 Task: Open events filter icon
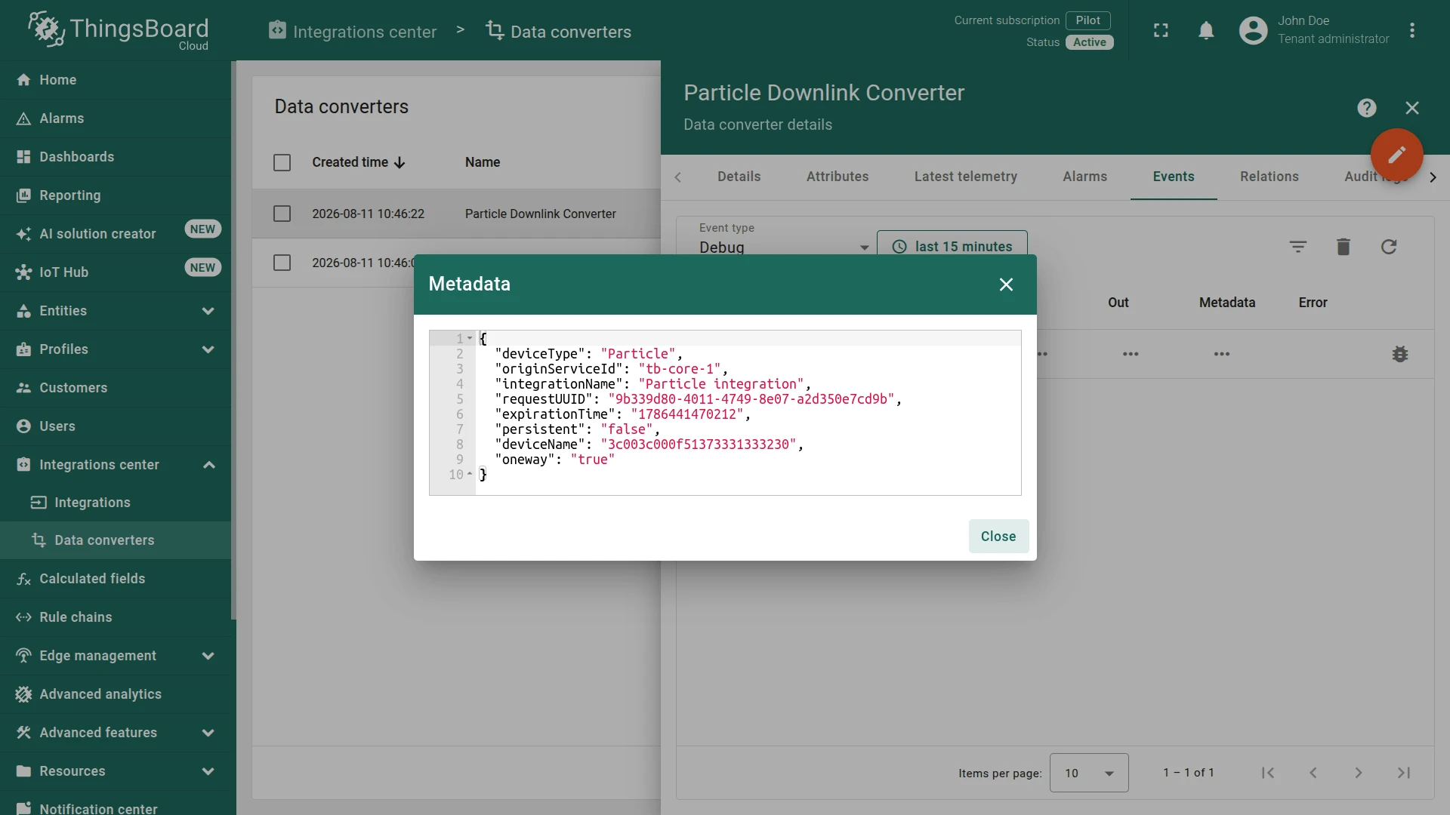tap(1298, 247)
